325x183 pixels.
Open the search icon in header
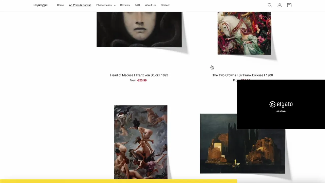click(x=270, y=5)
